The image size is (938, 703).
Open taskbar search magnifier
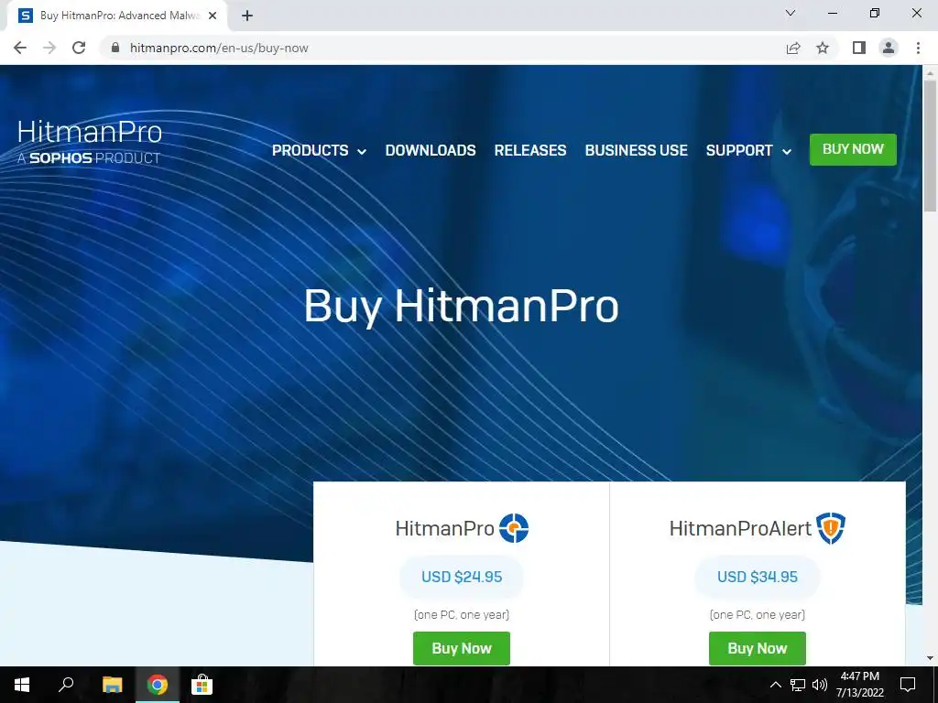point(66,685)
